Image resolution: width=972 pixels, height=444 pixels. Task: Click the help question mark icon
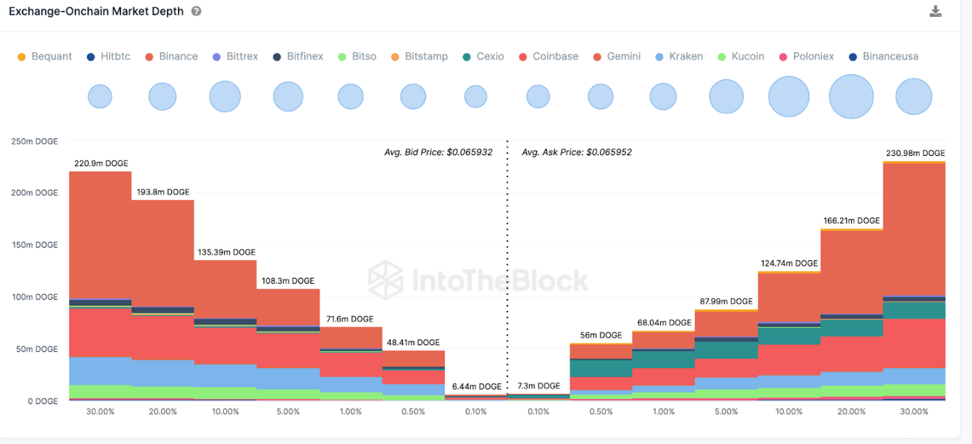(x=196, y=12)
